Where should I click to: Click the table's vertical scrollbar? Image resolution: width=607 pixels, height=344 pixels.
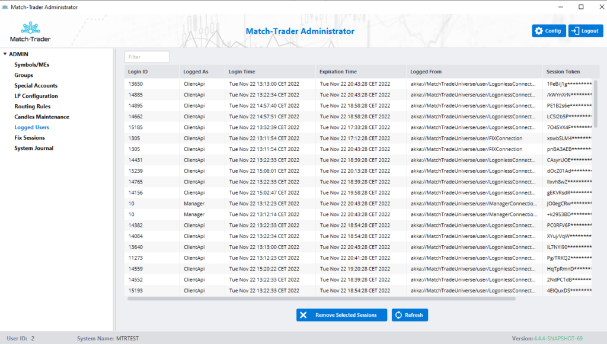click(595, 104)
